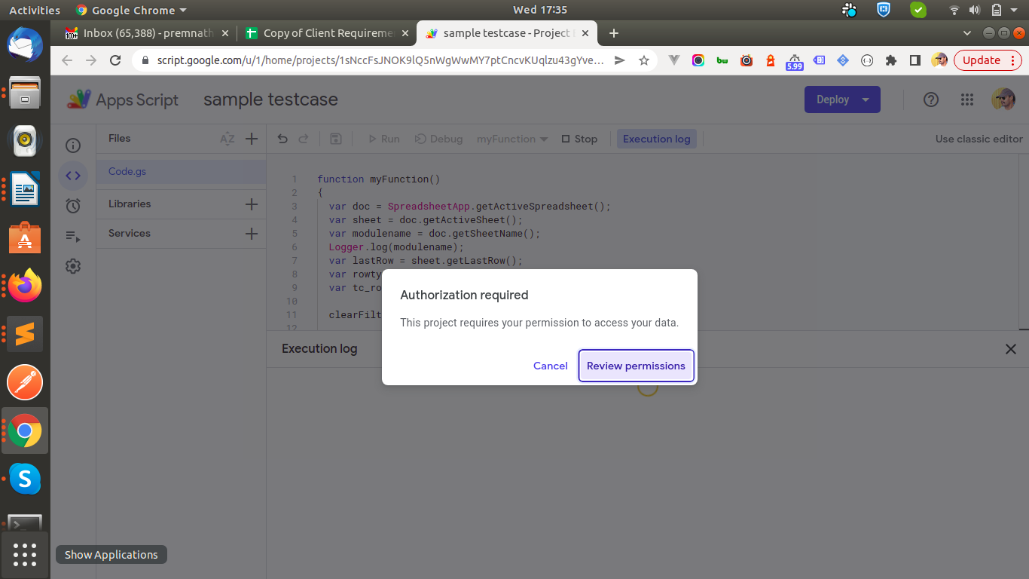Expand the Deploy dropdown arrow
The width and height of the screenshot is (1029, 579).
(866, 100)
